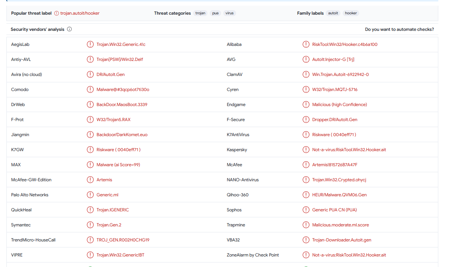This screenshot has height=267, width=453.
Task: Click the info icon beside Security vendors' analysis
Action: 69,29
